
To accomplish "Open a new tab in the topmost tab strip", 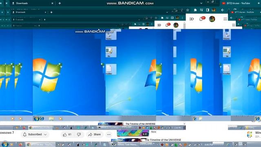I will [60, 3].
